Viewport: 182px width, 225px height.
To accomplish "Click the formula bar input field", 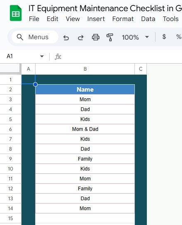I will (x=122, y=57).
